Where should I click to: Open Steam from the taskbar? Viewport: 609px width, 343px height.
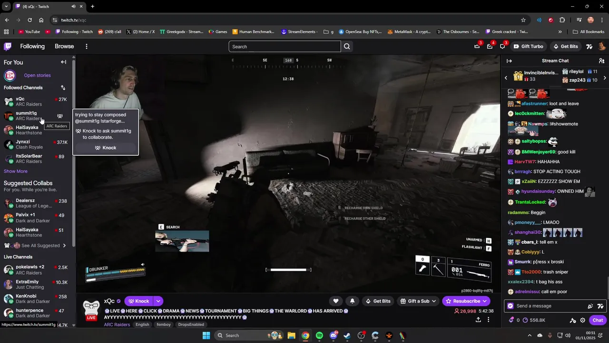click(x=347, y=335)
